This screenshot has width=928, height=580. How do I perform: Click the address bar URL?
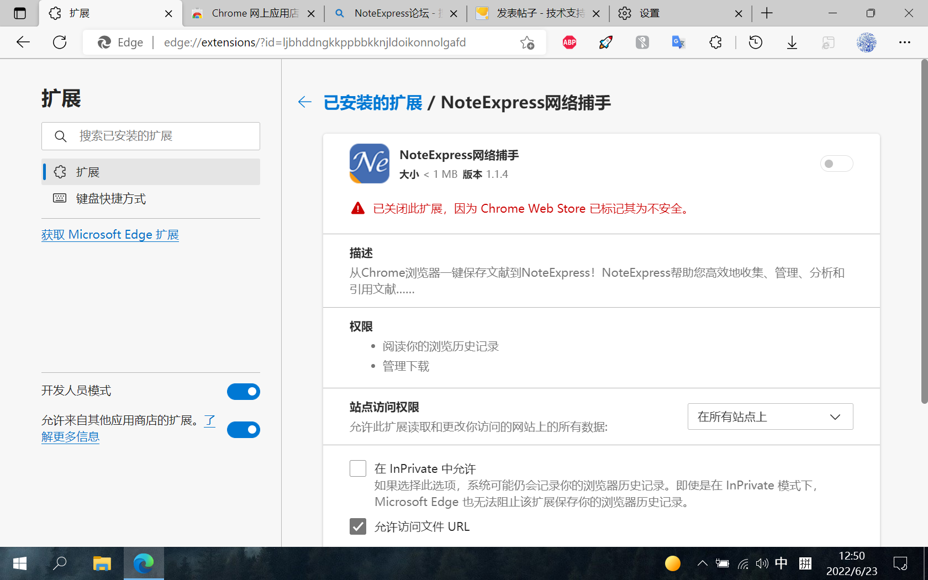(315, 43)
